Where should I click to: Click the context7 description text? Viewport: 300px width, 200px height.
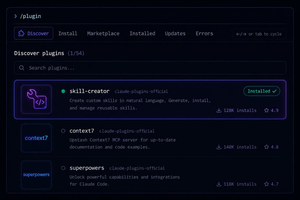coord(122,143)
